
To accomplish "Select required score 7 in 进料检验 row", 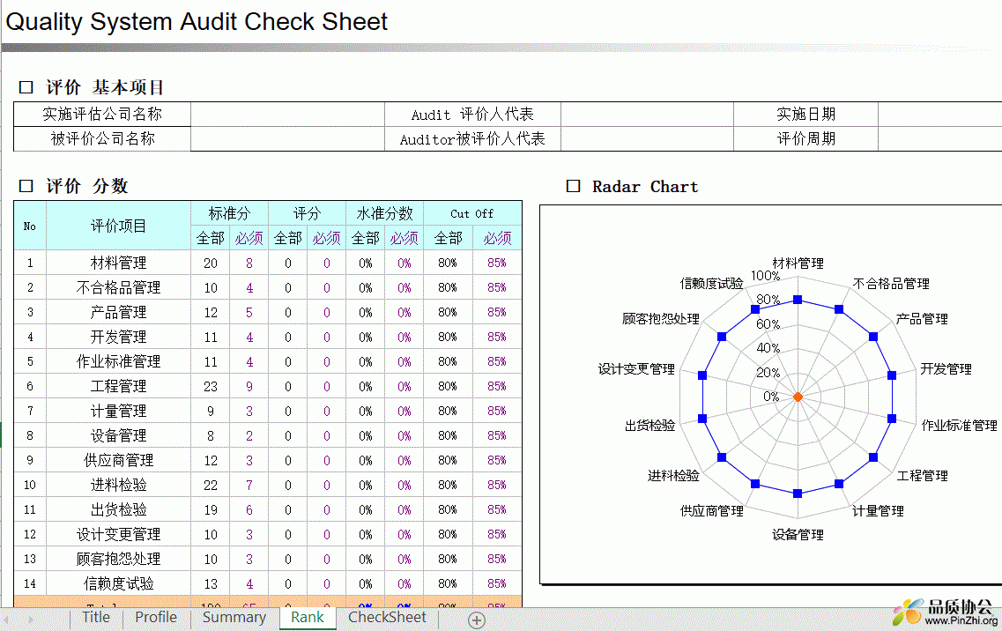I will click(x=249, y=485).
